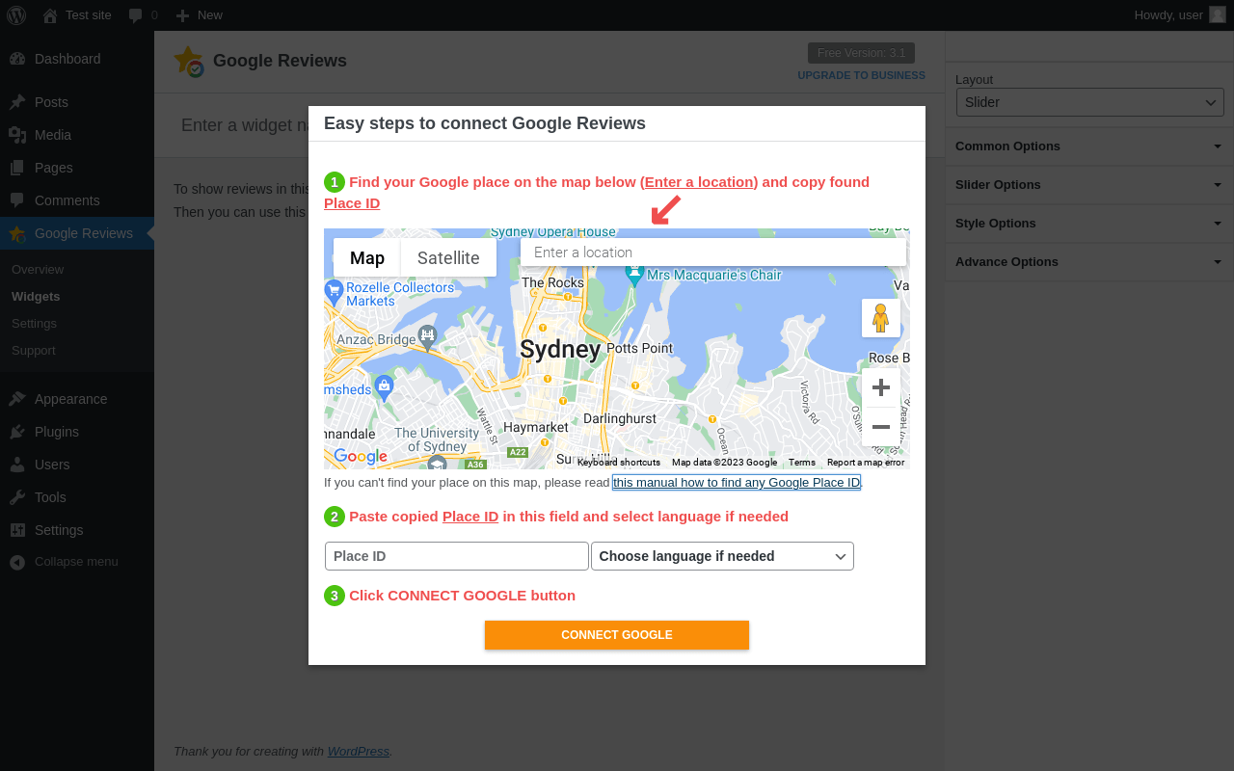Click the Google logo on the map

tap(360, 457)
